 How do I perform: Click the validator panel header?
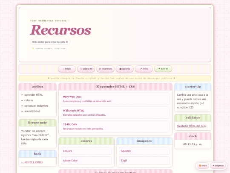click(193, 118)
